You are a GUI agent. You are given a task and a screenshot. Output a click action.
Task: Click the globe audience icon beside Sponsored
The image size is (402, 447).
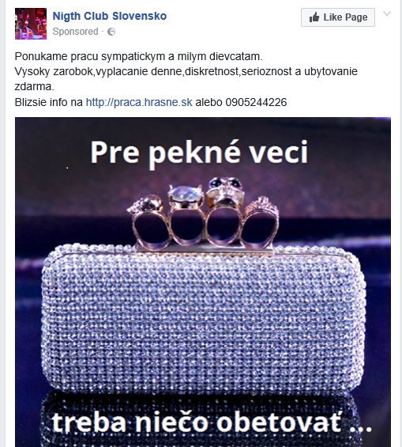point(111,32)
